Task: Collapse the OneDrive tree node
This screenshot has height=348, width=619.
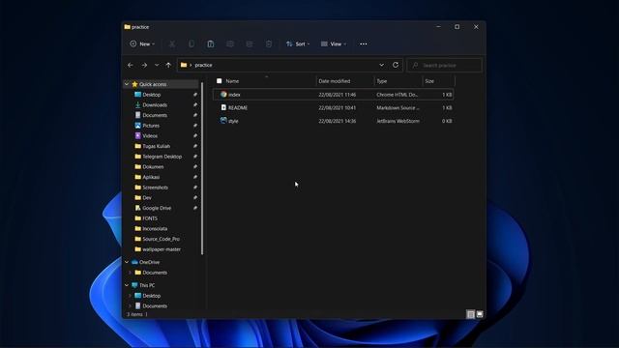Action: [x=127, y=262]
